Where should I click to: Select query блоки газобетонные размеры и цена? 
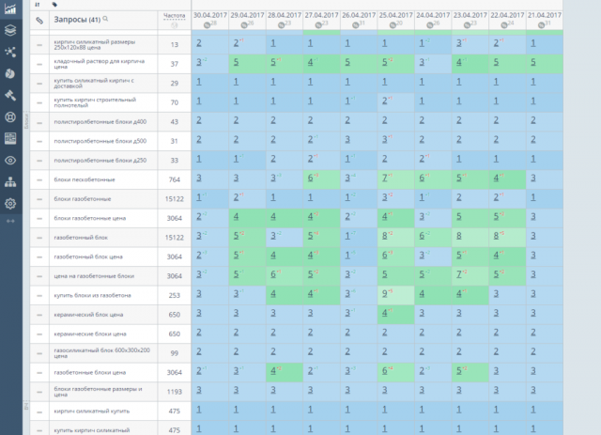[98, 392]
